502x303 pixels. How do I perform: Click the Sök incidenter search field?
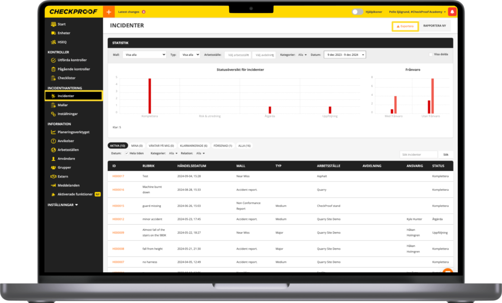(418, 155)
